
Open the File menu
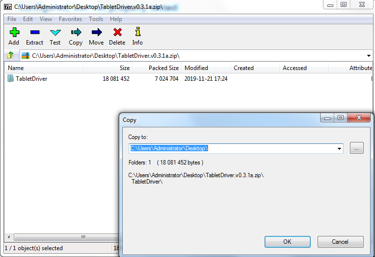click(x=12, y=19)
